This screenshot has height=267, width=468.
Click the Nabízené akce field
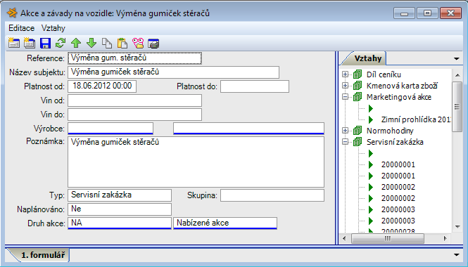(225, 223)
